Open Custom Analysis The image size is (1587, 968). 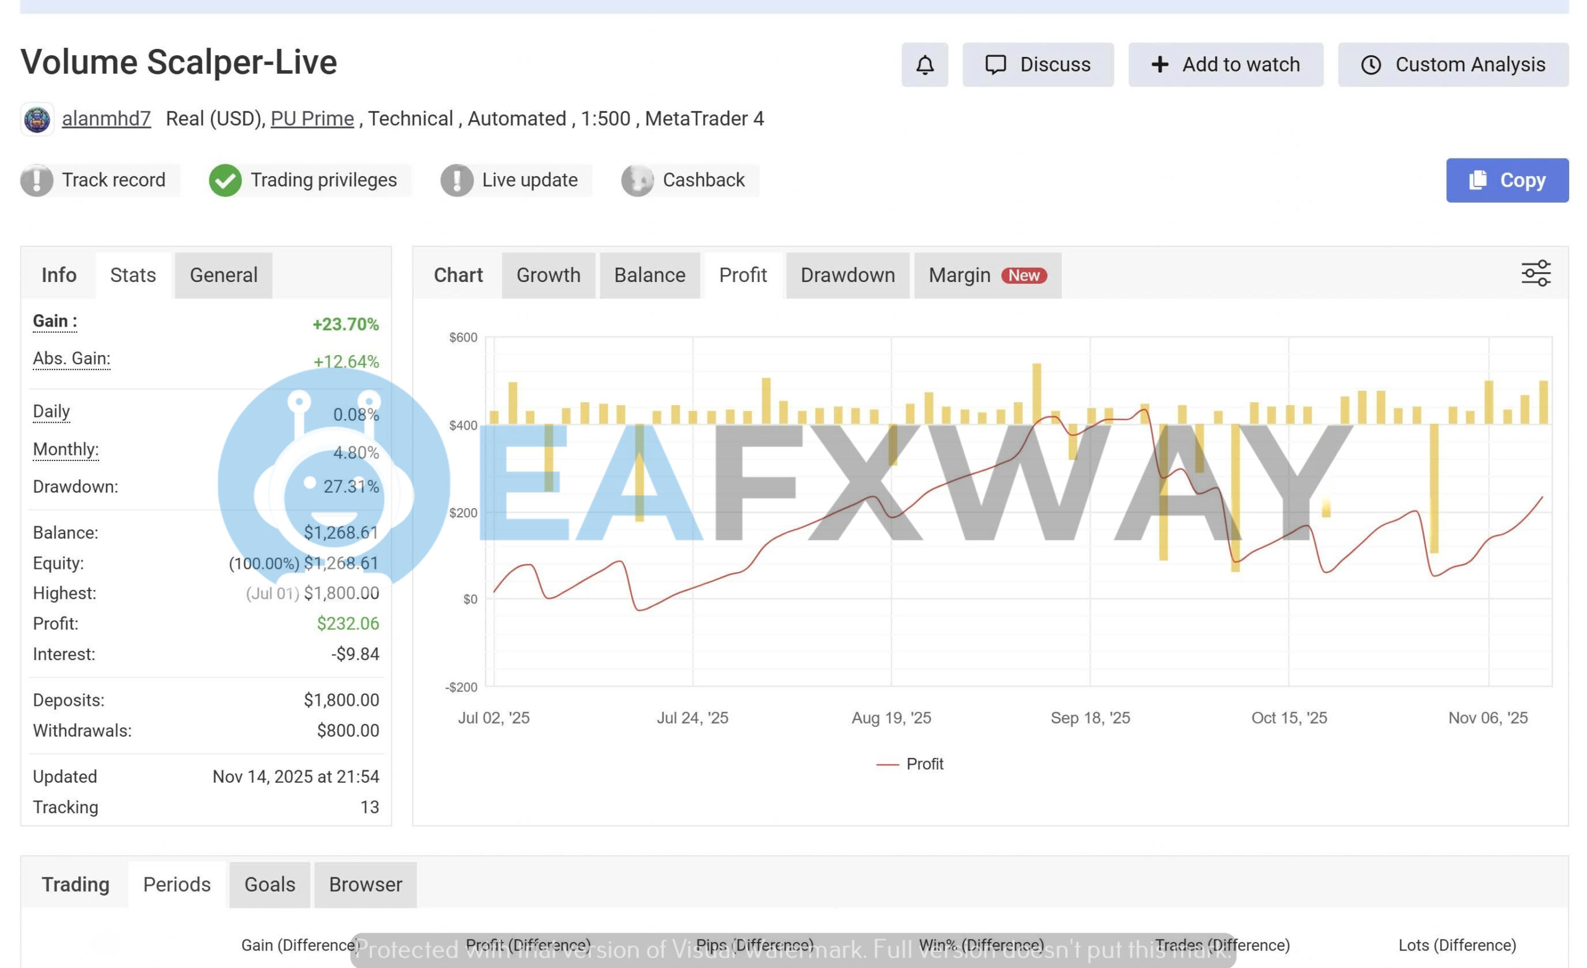pyautogui.click(x=1452, y=64)
